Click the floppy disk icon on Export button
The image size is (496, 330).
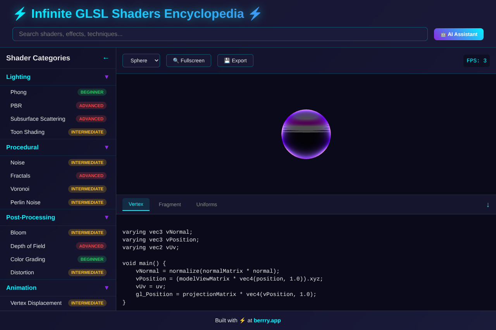click(227, 60)
